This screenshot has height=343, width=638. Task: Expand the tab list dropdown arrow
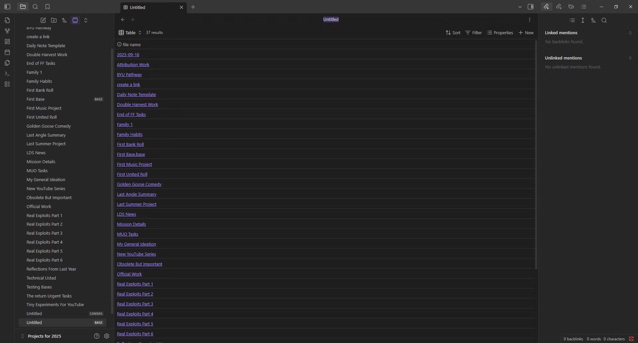(x=519, y=7)
